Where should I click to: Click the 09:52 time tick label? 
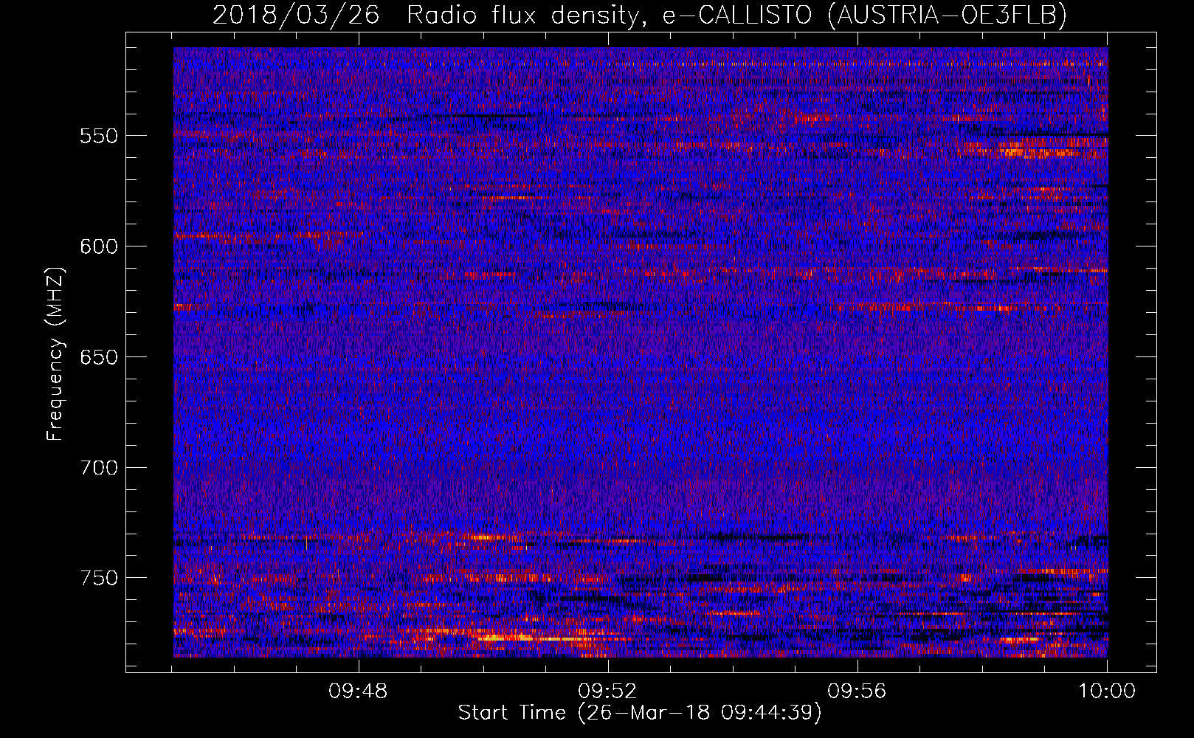pos(608,692)
